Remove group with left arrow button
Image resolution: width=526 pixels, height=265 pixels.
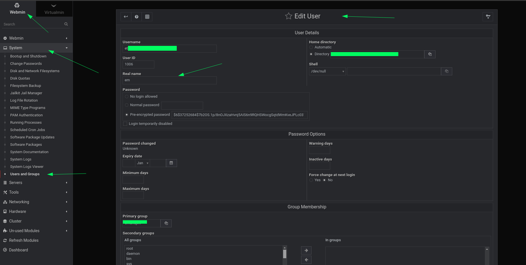[306, 260]
